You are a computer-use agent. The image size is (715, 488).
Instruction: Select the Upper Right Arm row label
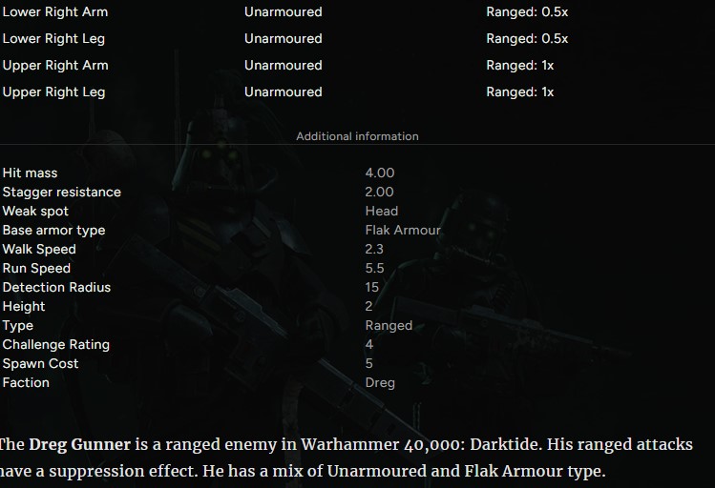pos(55,65)
